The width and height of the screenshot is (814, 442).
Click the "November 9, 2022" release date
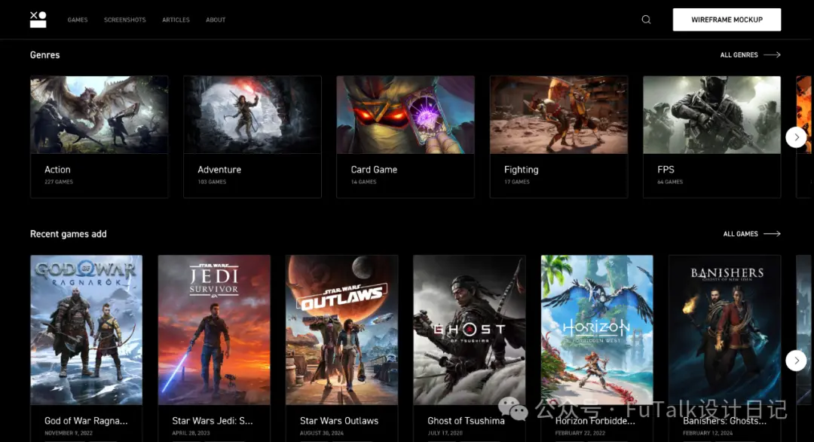[x=69, y=433]
